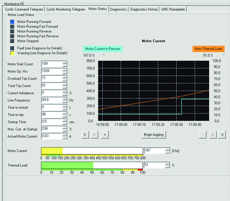Click the yellow Warning status indicator

pyautogui.click(x=13, y=53)
